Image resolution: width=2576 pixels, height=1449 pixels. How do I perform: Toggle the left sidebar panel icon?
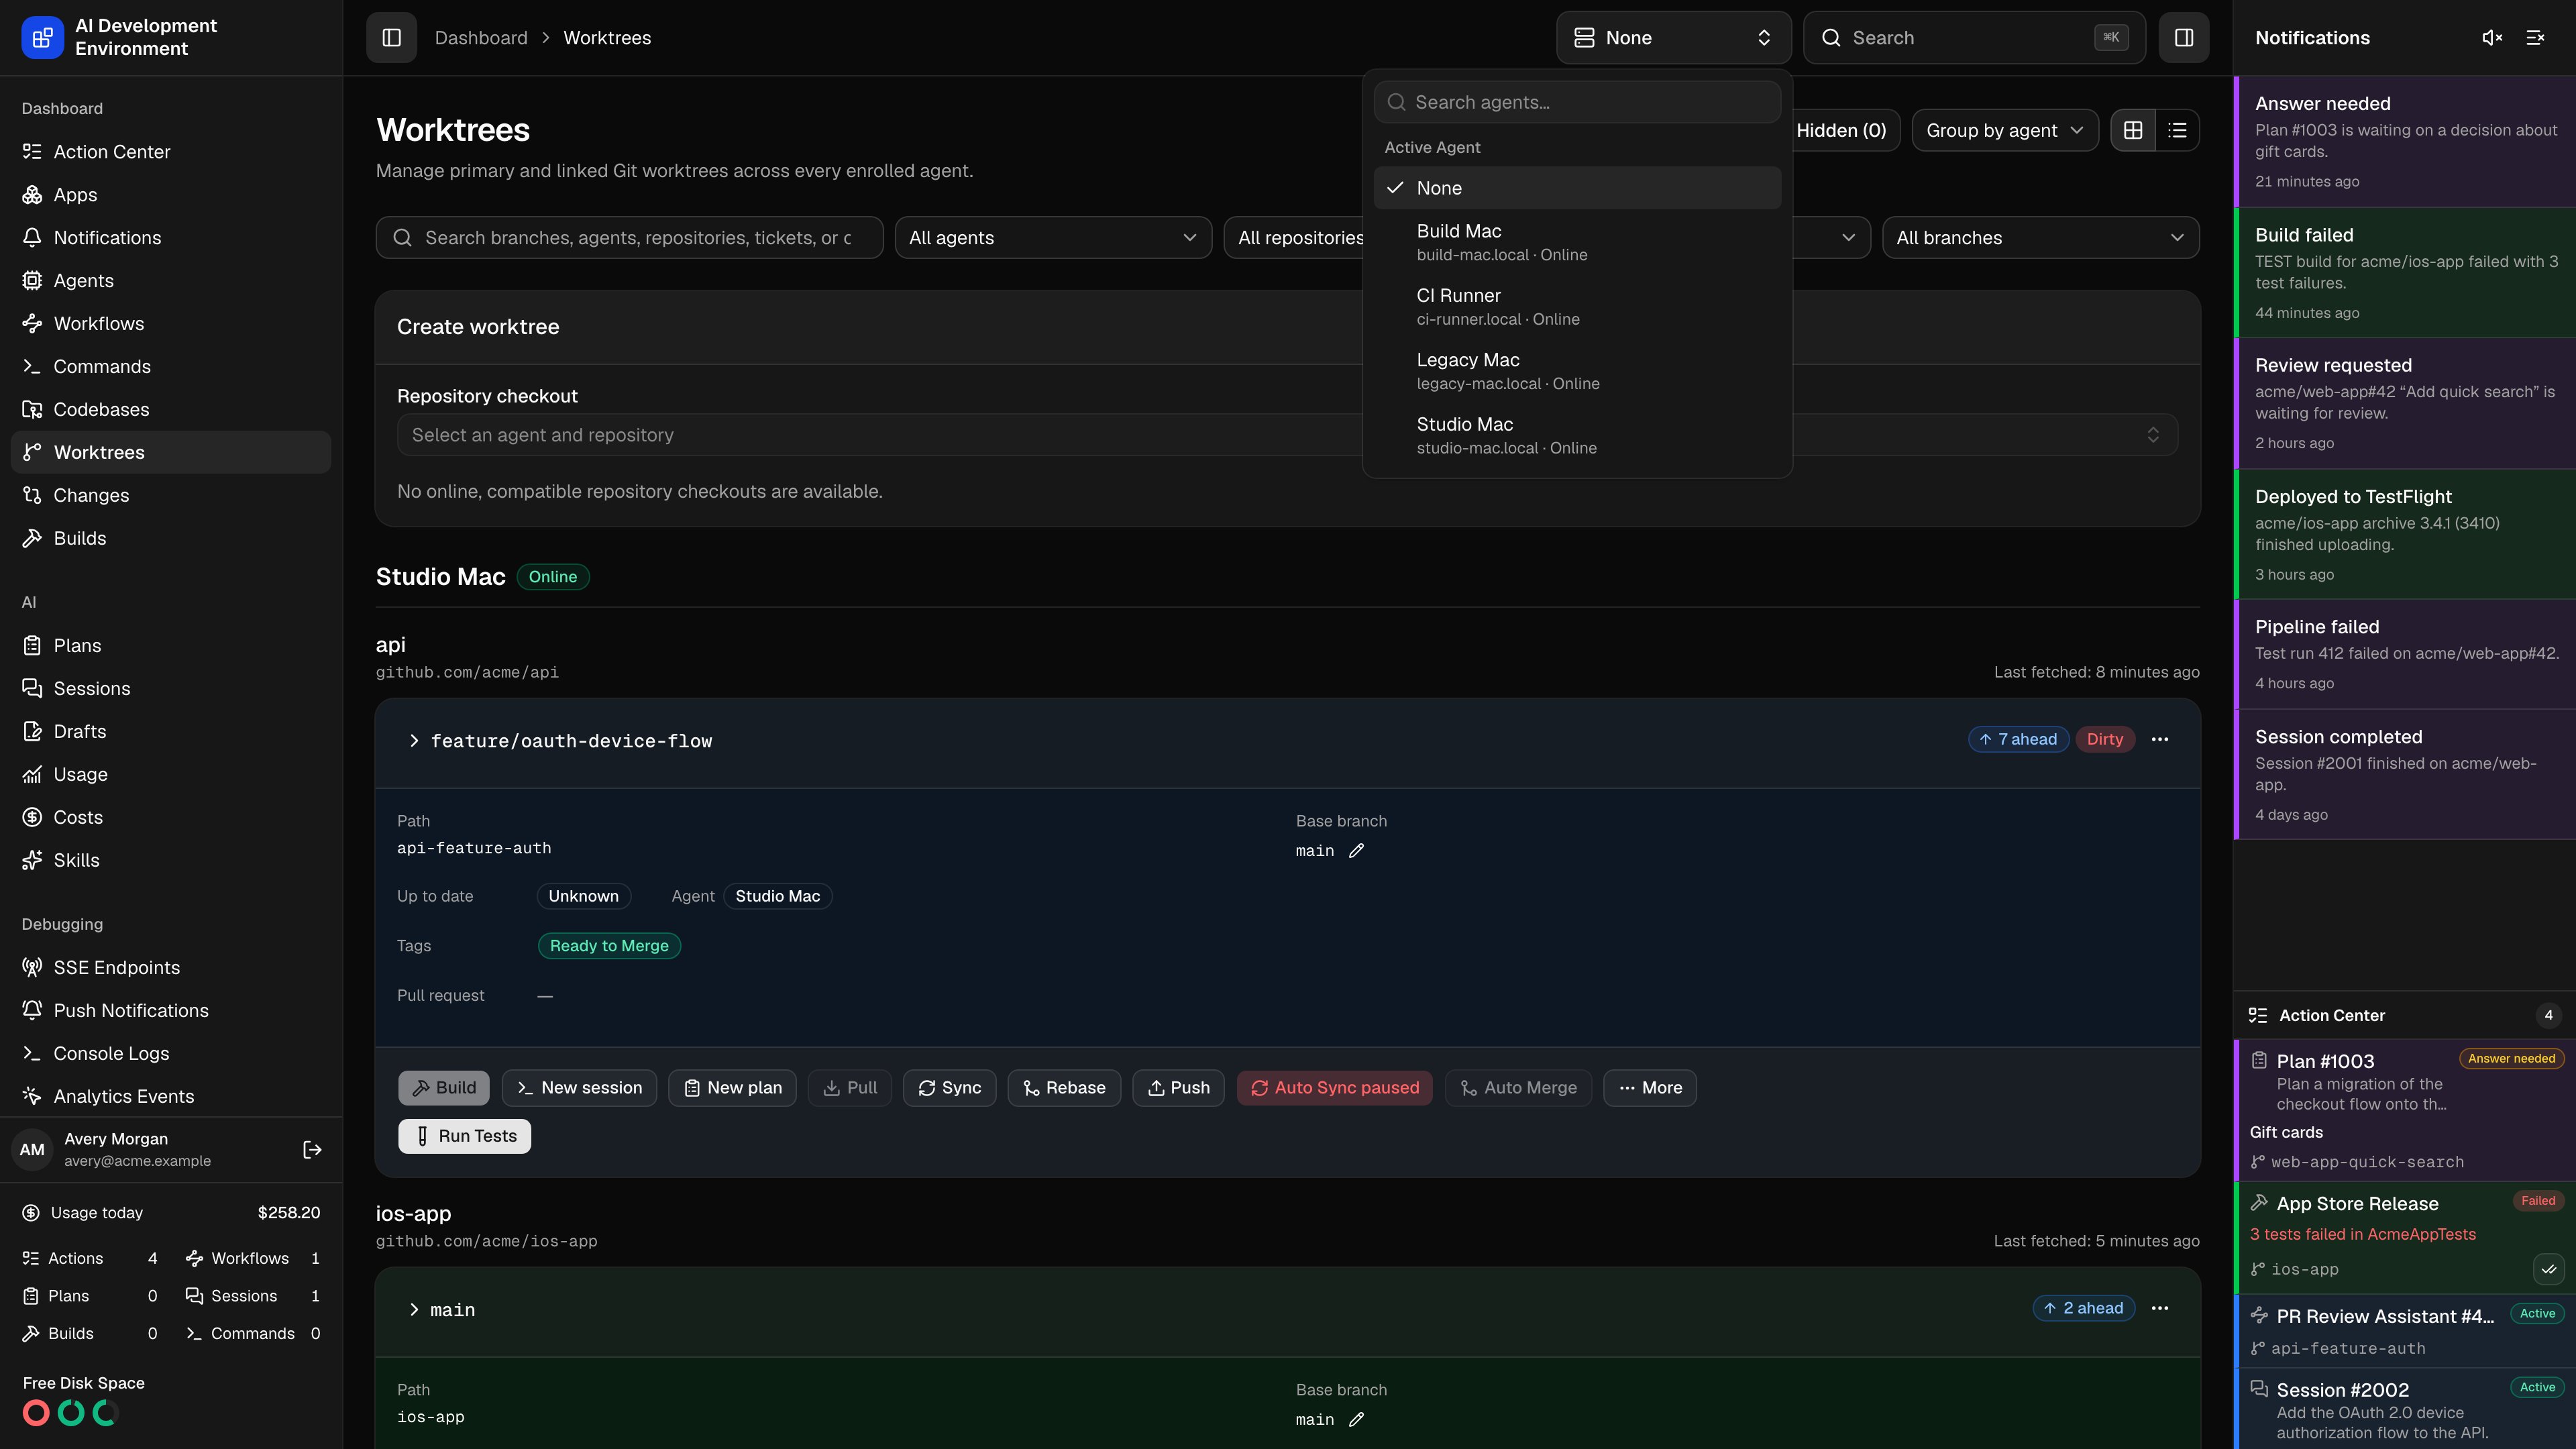[x=391, y=38]
